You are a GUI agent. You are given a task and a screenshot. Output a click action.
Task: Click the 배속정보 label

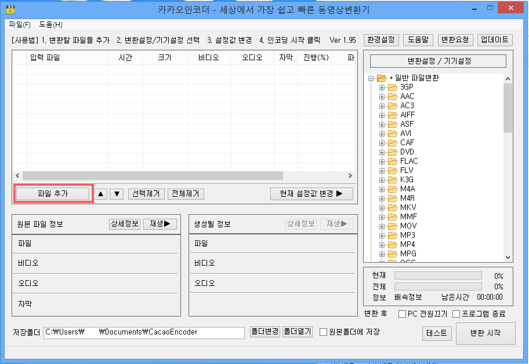click(x=408, y=297)
